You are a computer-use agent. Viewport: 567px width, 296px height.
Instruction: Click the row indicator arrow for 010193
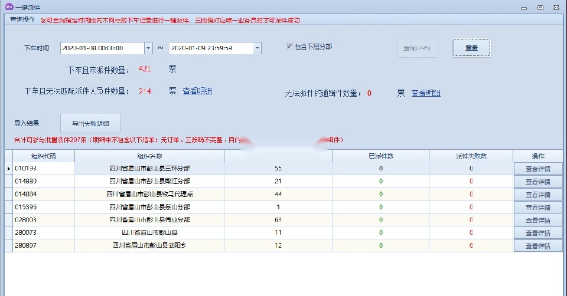click(8, 169)
